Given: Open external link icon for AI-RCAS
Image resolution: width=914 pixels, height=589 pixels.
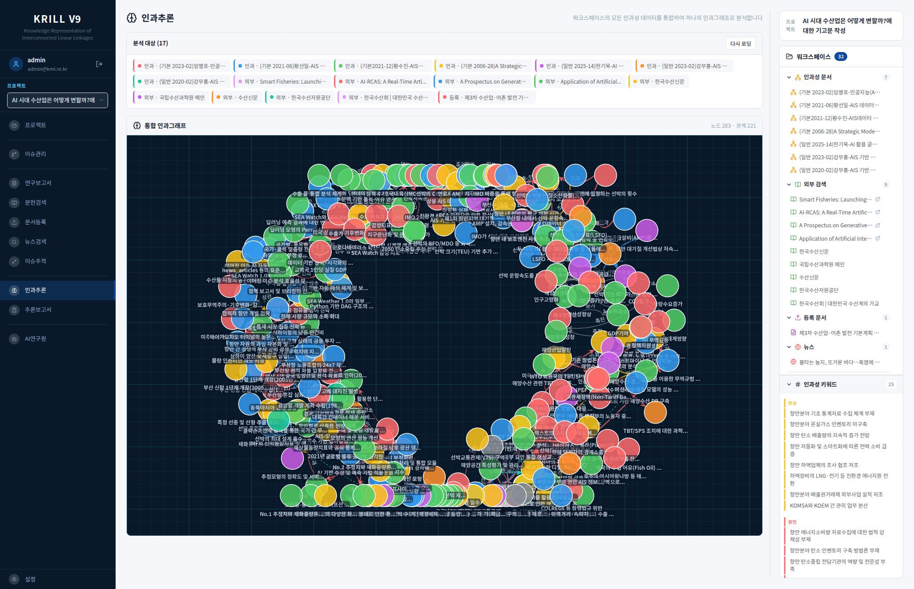Looking at the screenshot, I should click(878, 212).
